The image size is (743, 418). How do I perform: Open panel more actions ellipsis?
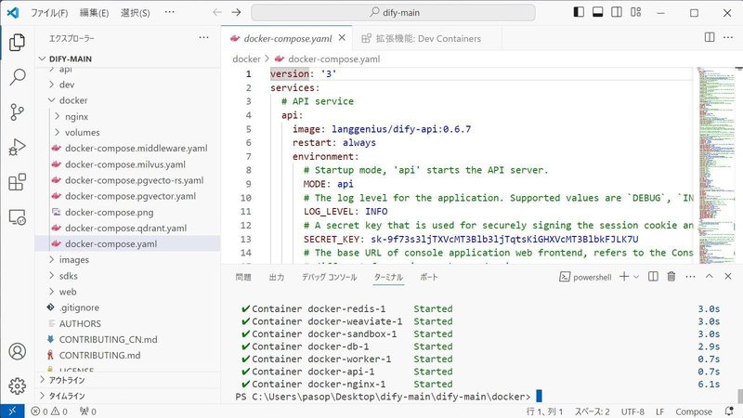coord(690,276)
